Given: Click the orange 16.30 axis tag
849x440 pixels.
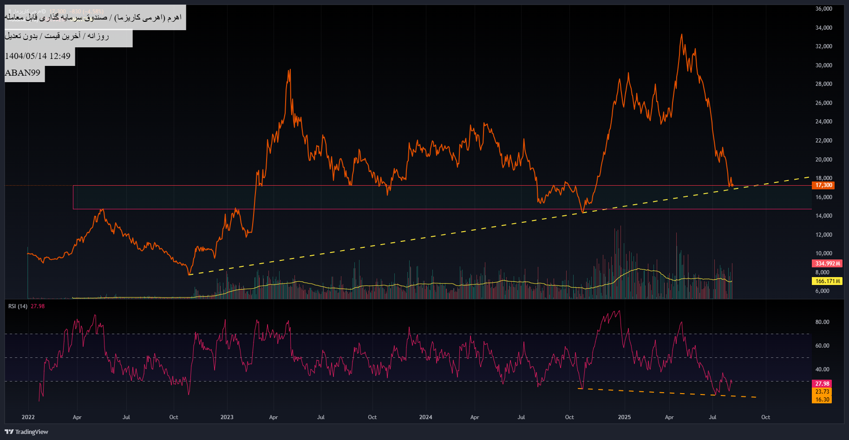Looking at the screenshot, I should click(x=822, y=400).
